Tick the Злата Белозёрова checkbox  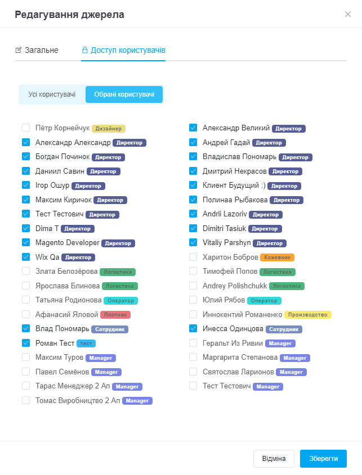click(x=26, y=271)
